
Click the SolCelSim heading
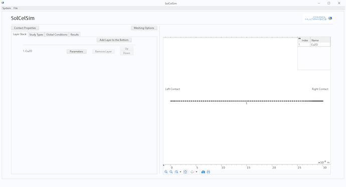[23, 18]
